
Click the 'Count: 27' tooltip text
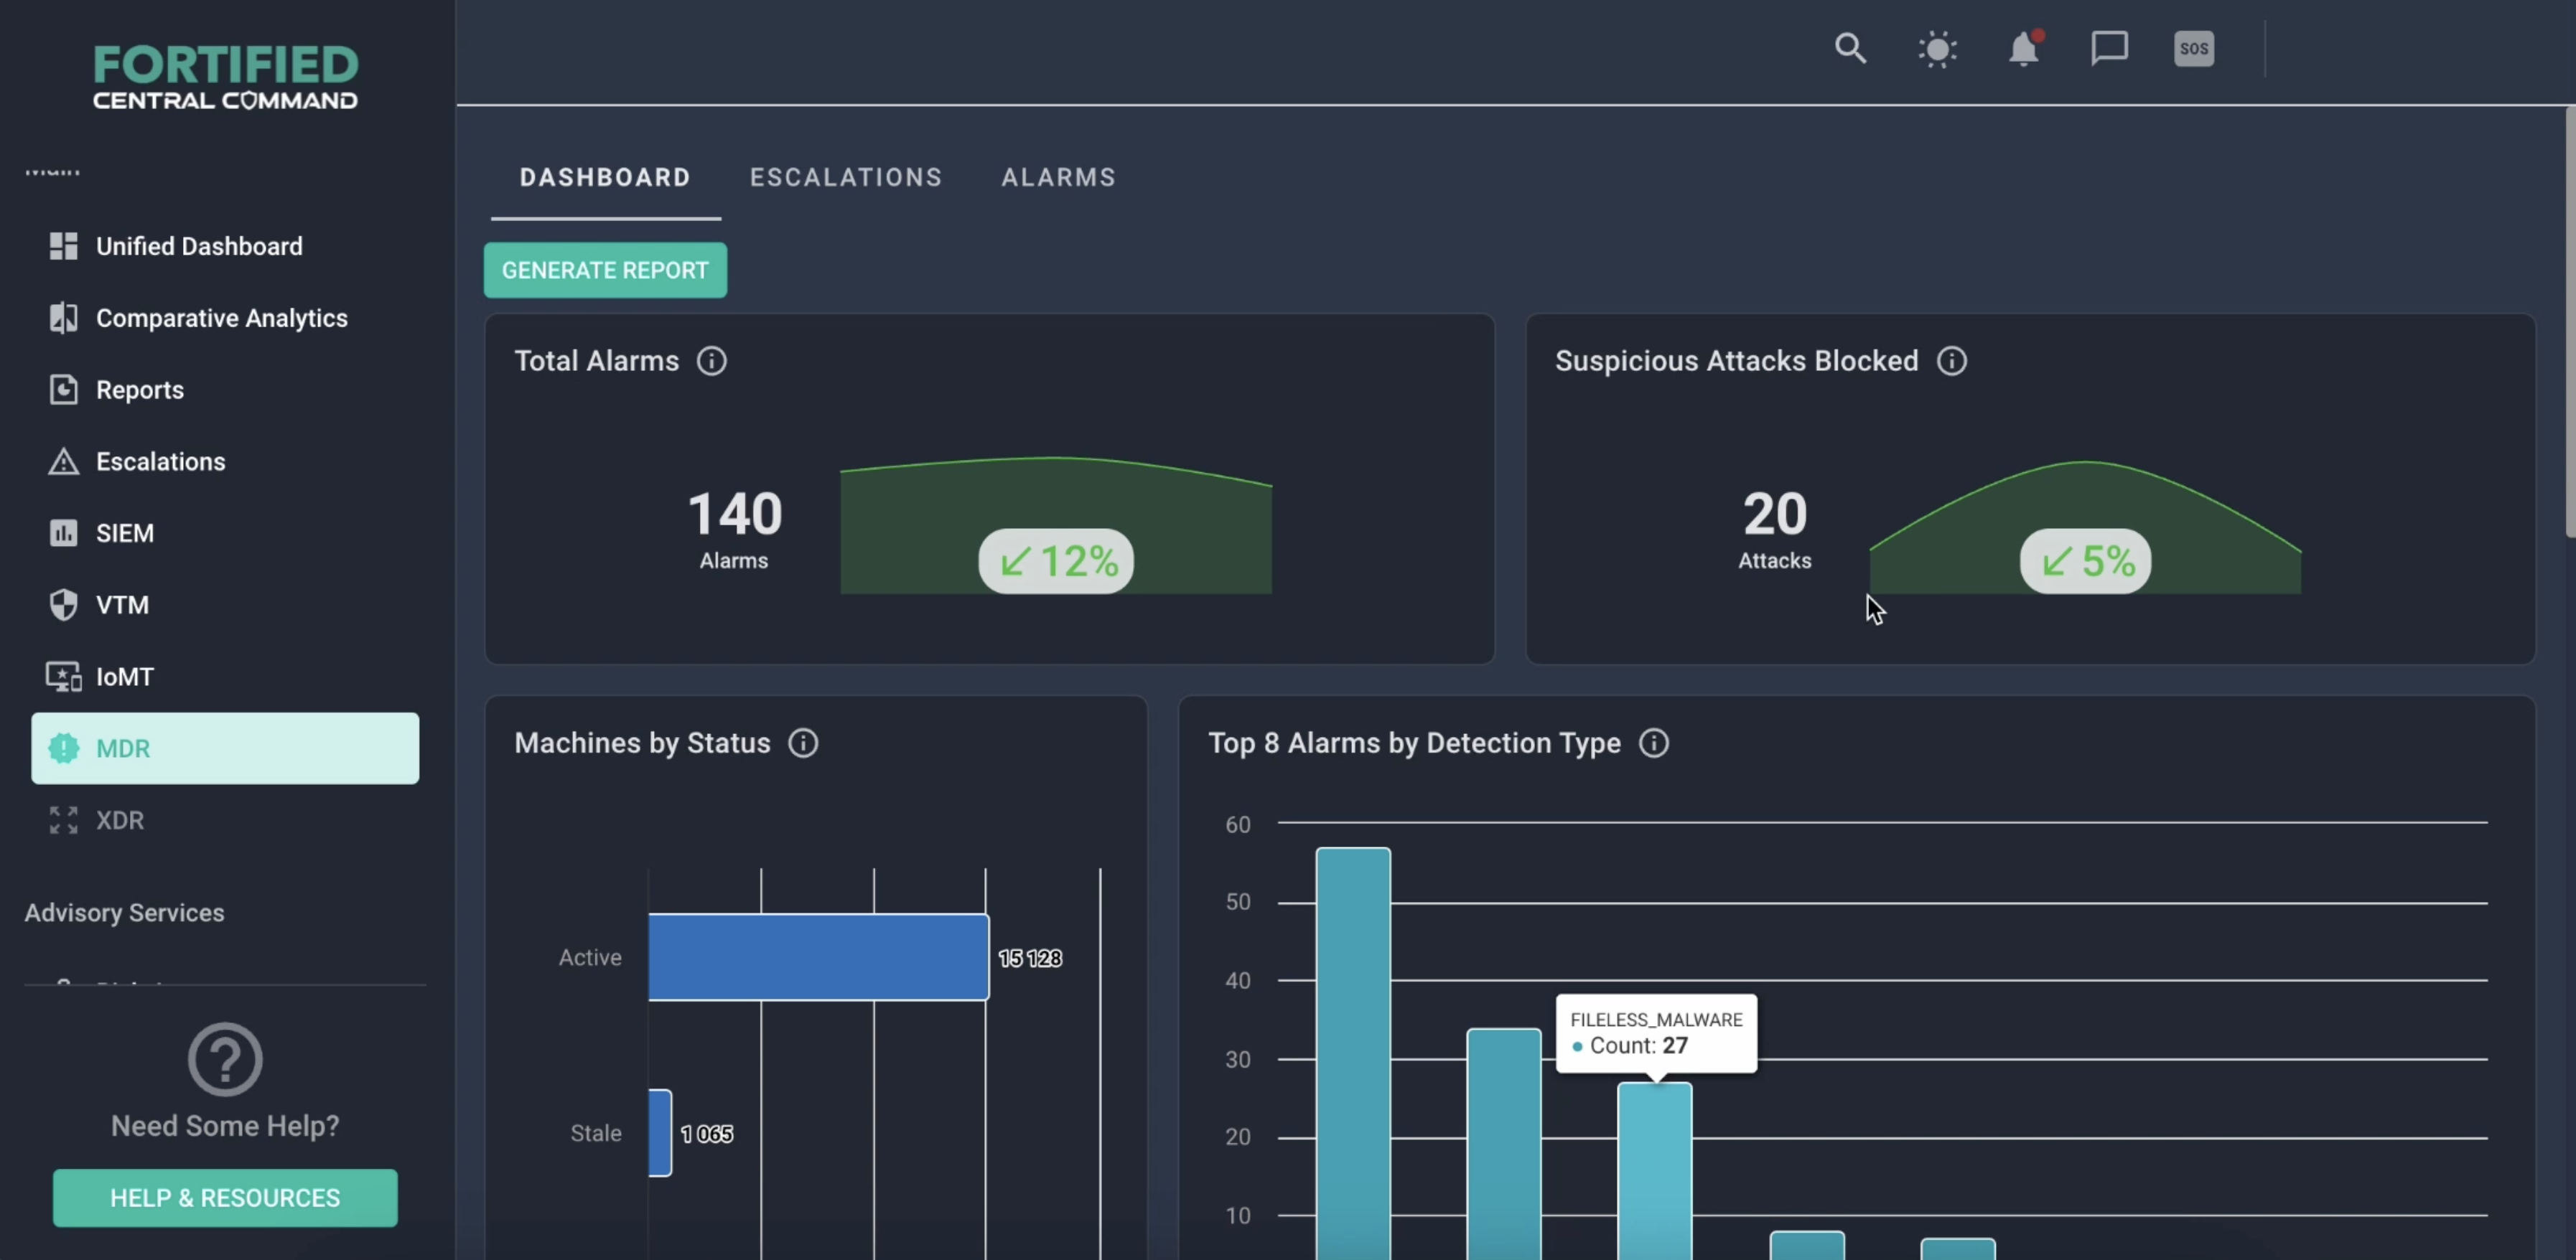pos(1638,1045)
